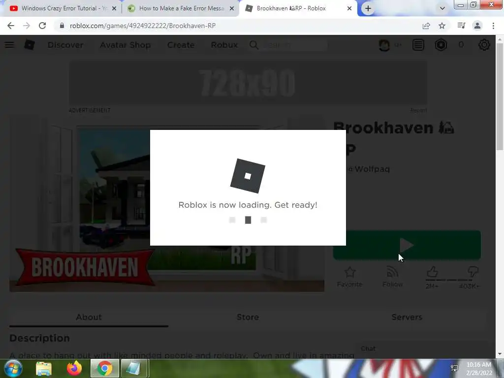Close the Brookhaven RP Roblox tab

(349, 9)
